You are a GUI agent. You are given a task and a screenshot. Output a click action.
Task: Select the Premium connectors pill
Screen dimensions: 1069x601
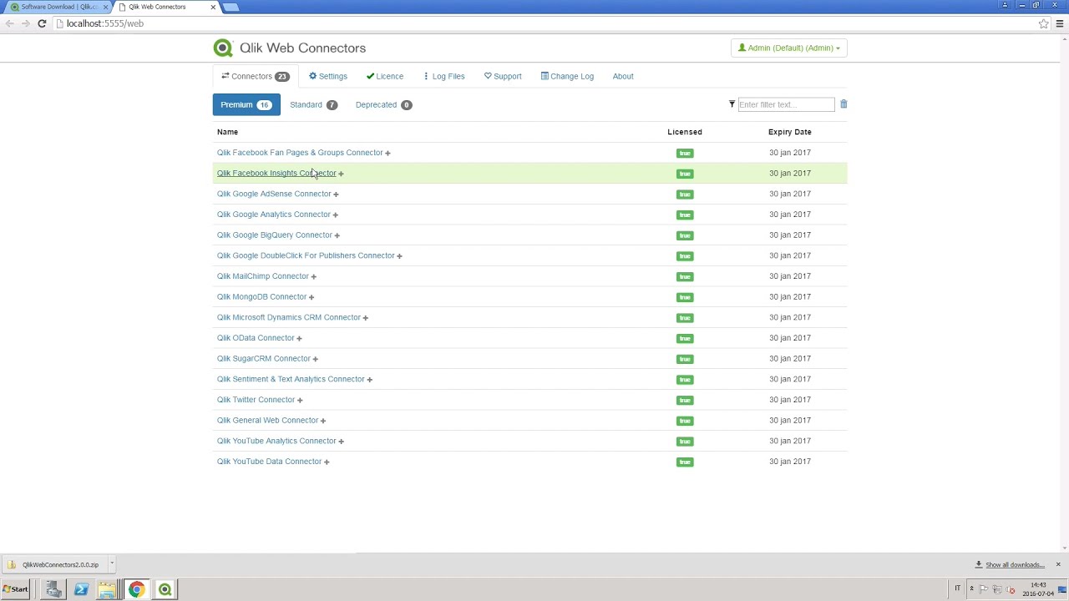[x=246, y=104]
